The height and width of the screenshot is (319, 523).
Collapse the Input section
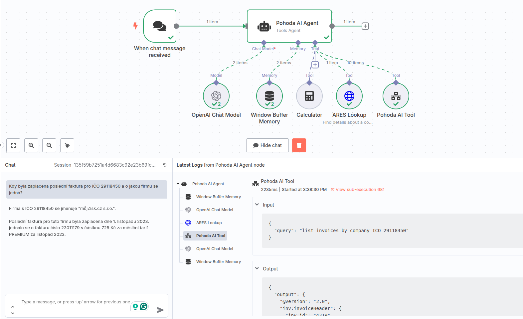(257, 205)
